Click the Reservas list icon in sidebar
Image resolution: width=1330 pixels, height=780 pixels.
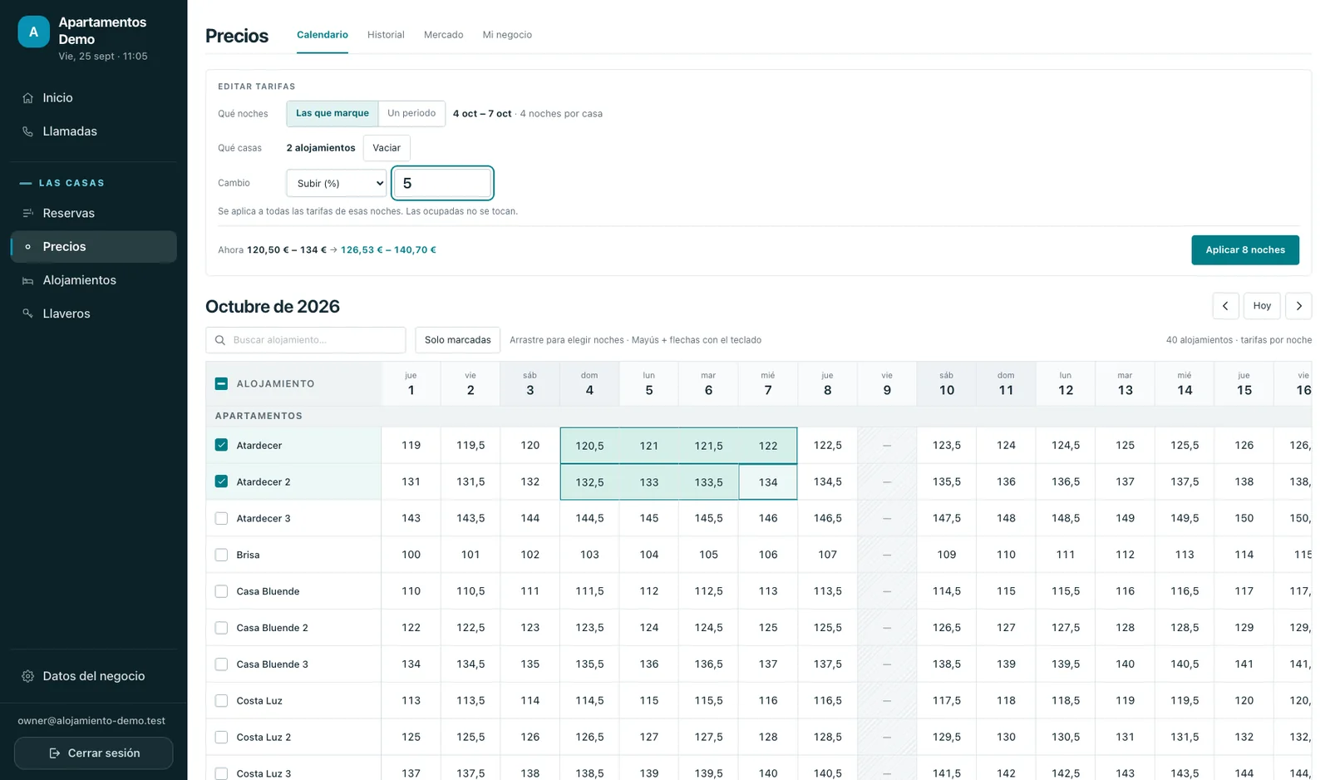(x=27, y=213)
